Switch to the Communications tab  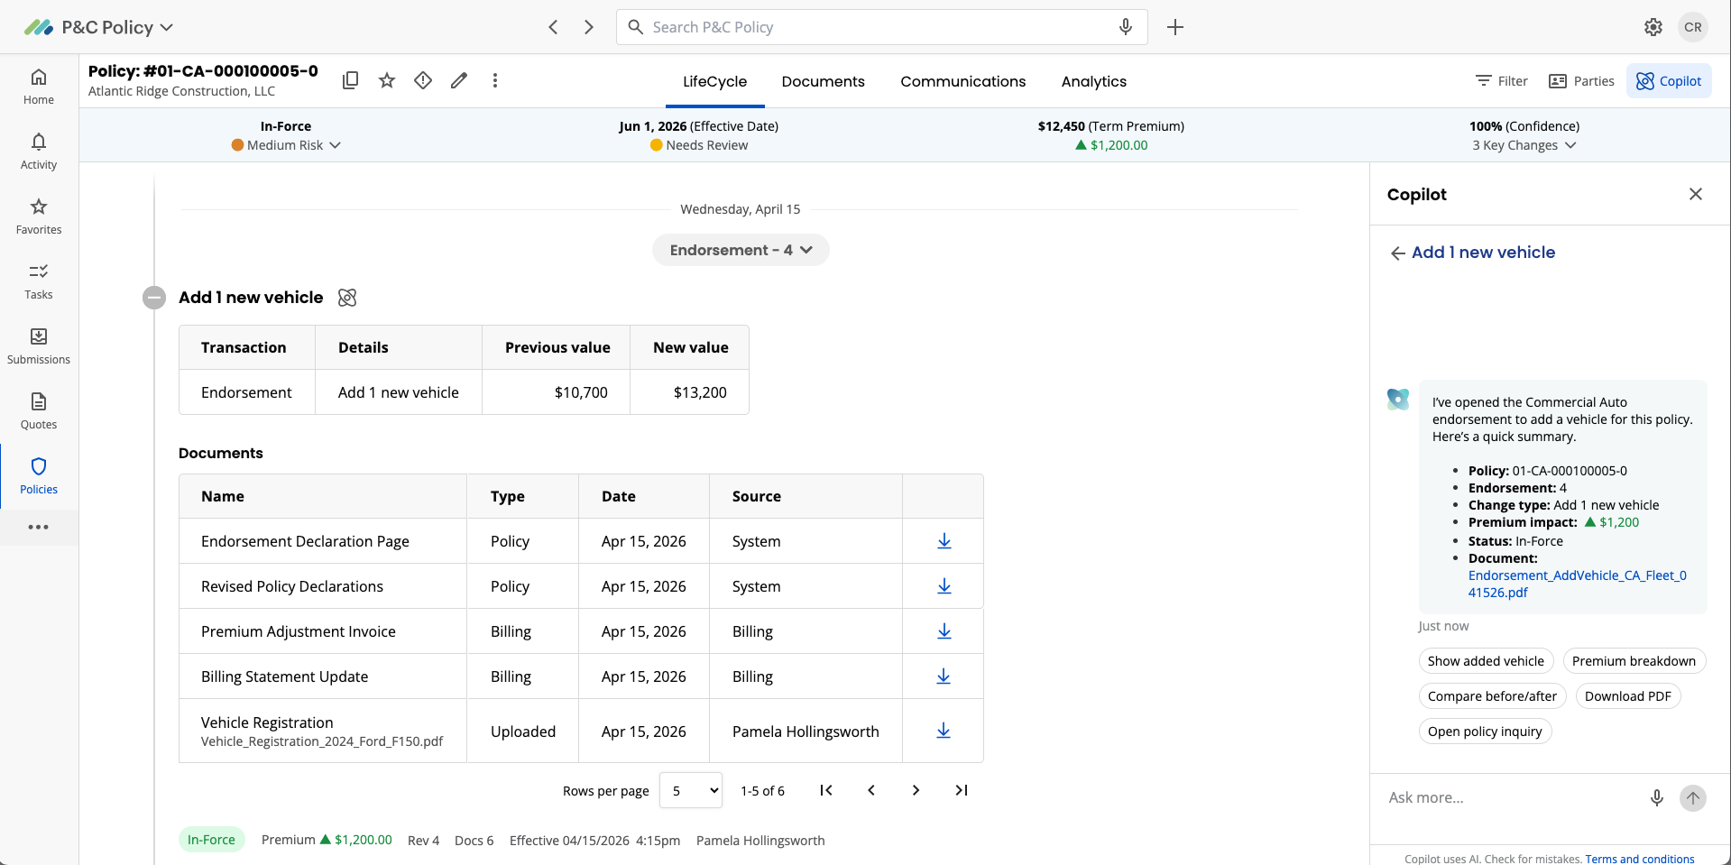pos(962,81)
